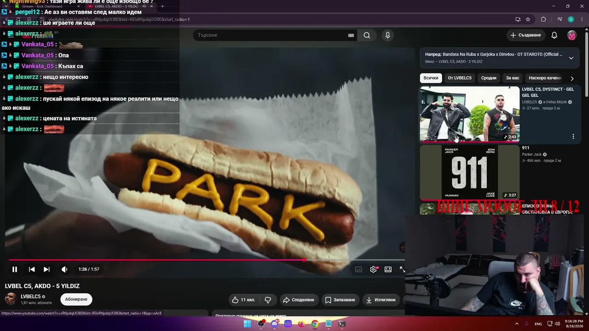The height and width of the screenshot is (331, 589).
Task: Switch the ENG input language
Action: 538,324
